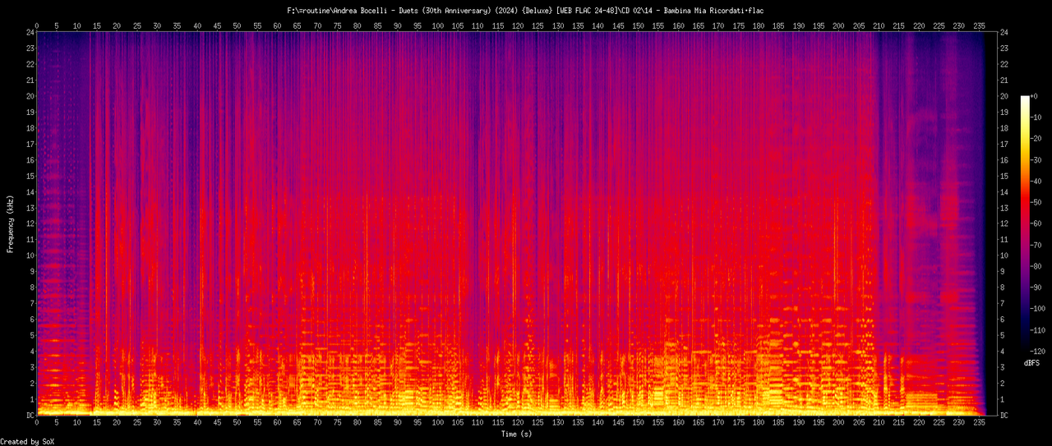Click the '-30' value on the color scale

coord(1037,160)
